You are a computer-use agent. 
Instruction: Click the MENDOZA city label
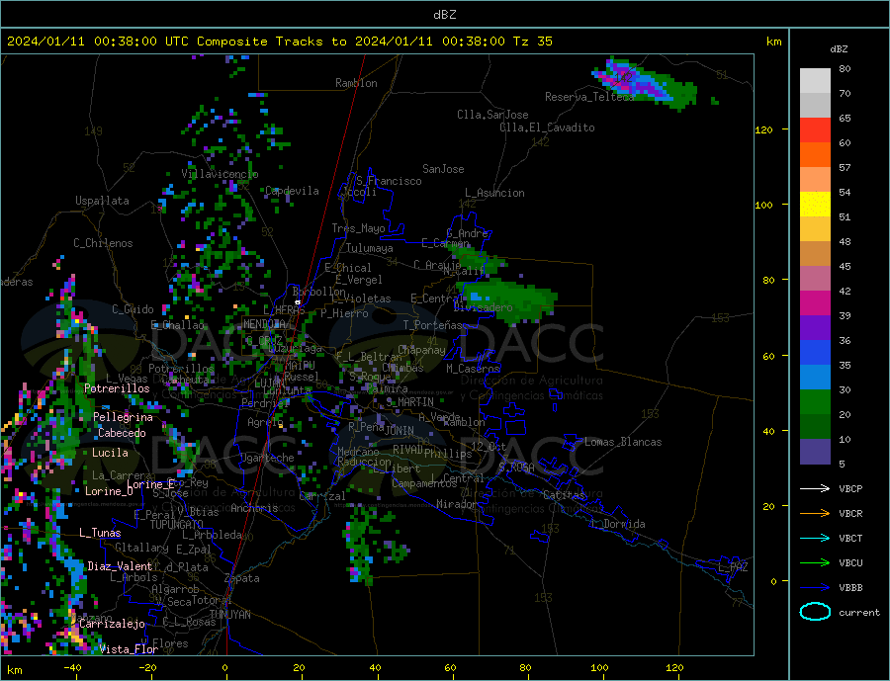click(x=266, y=324)
